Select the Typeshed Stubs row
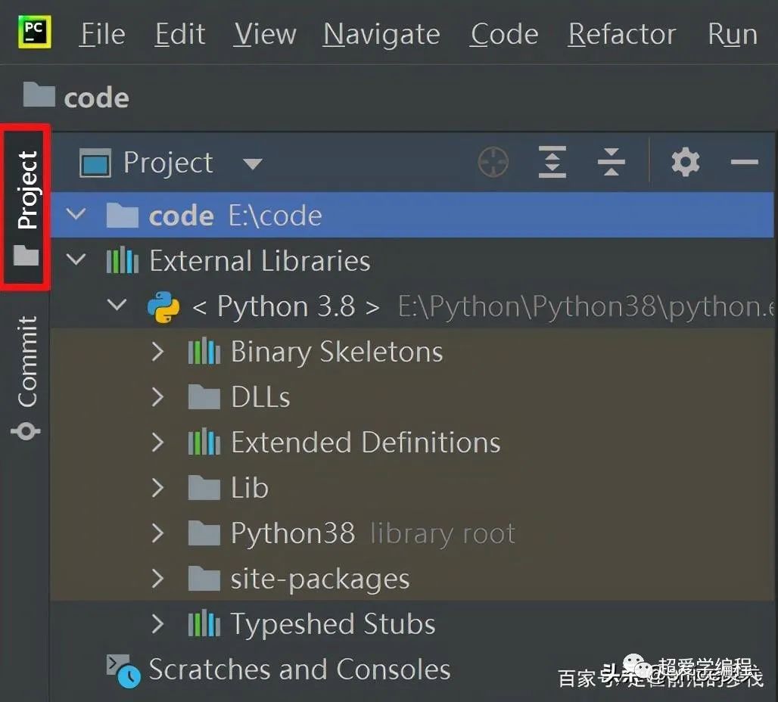Image resolution: width=778 pixels, height=702 pixels. click(x=412, y=623)
